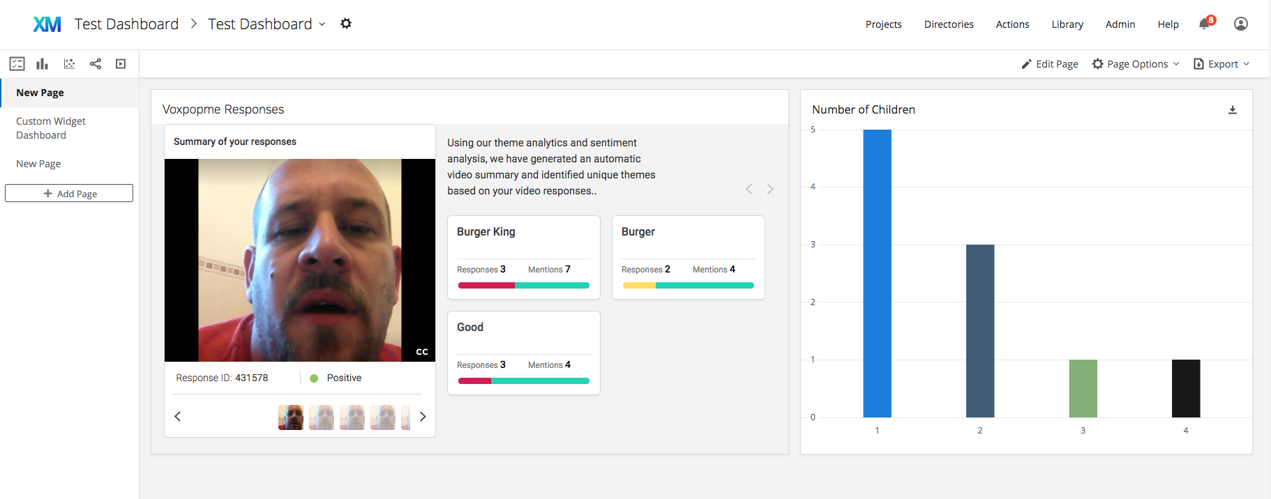Select the first video thumbnail
This screenshot has width=1271, height=499.
291,417
